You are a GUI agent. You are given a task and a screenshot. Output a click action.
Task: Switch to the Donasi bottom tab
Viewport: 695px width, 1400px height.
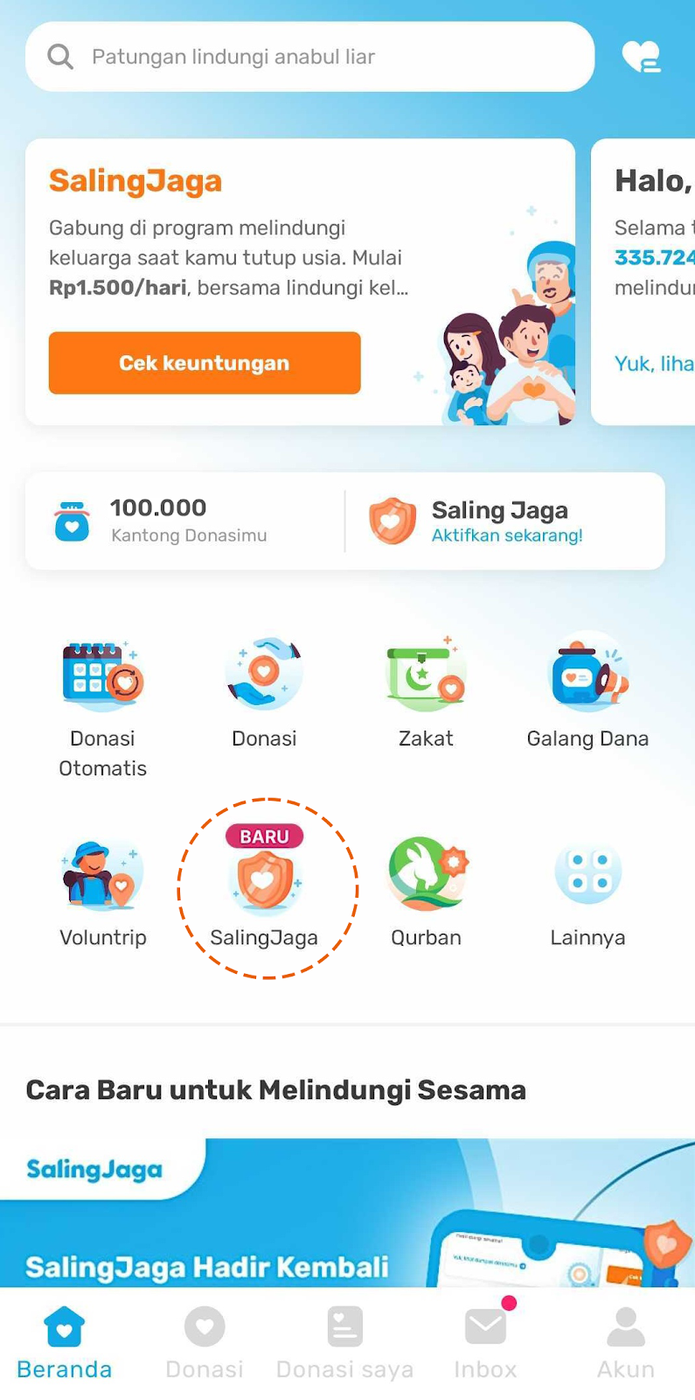tap(205, 1343)
